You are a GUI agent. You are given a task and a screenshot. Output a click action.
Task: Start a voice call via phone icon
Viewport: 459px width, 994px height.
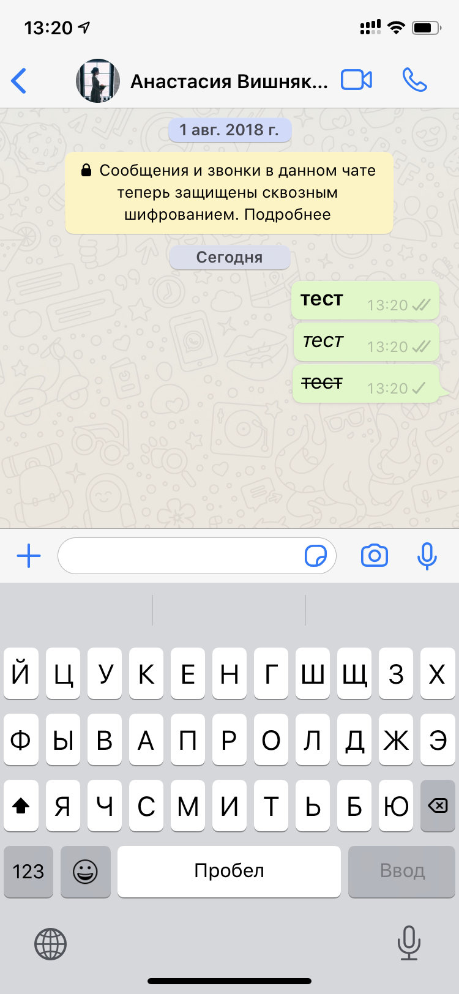pyautogui.click(x=414, y=80)
